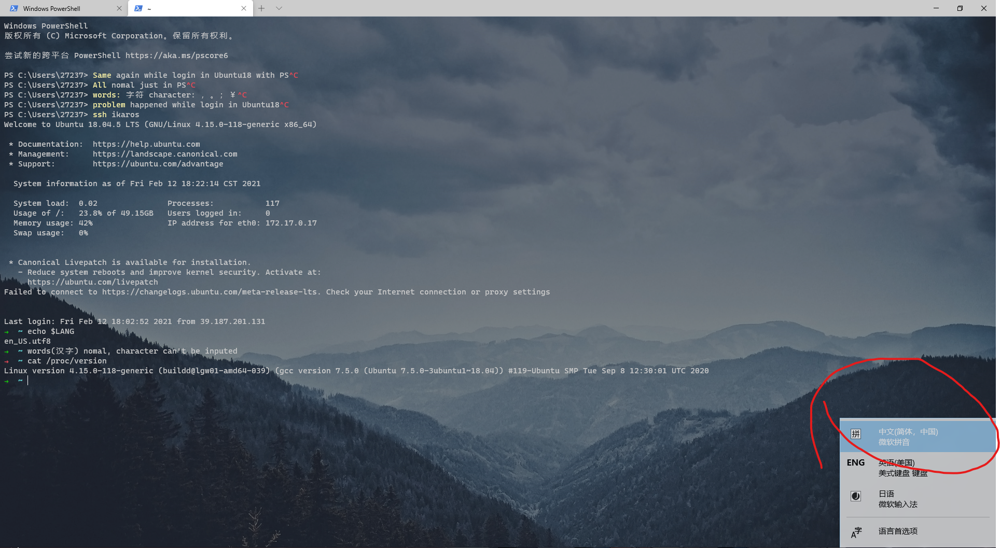The height and width of the screenshot is (548, 1000).
Task: Click the 'echo $LANG' command text
Action: point(51,331)
